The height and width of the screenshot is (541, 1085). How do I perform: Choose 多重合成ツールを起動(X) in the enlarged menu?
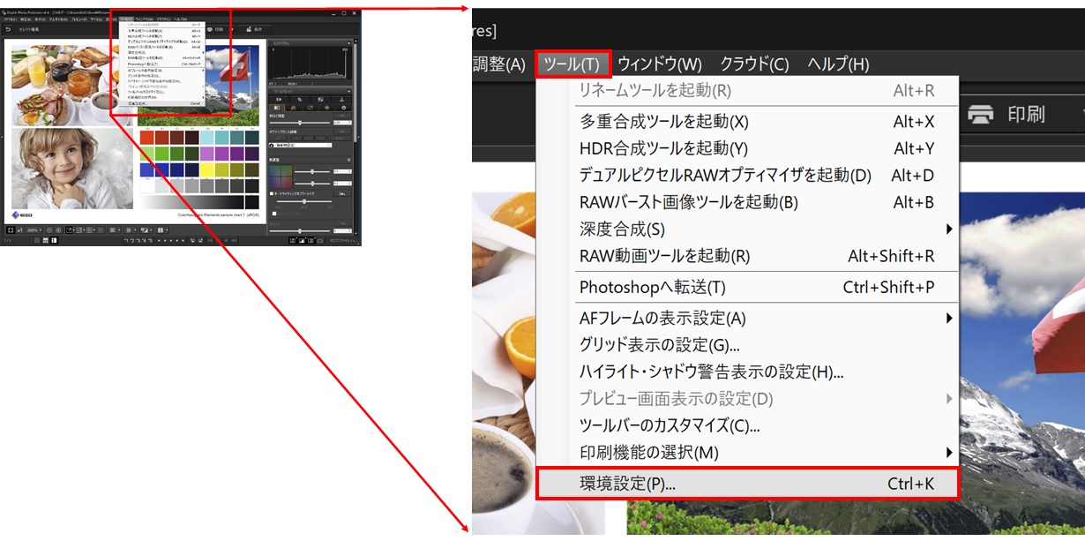tap(747, 122)
